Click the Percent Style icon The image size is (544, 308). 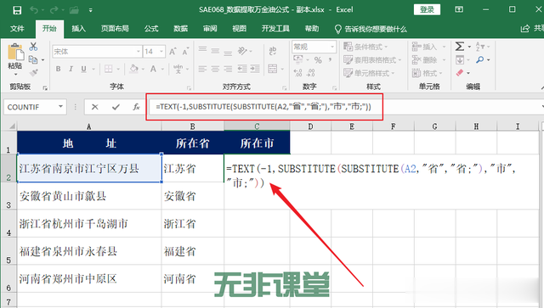(318, 60)
